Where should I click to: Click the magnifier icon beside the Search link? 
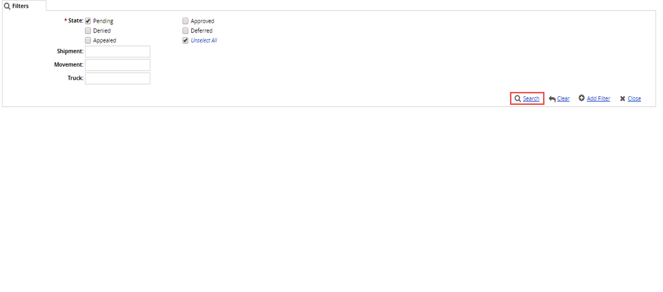[517, 98]
